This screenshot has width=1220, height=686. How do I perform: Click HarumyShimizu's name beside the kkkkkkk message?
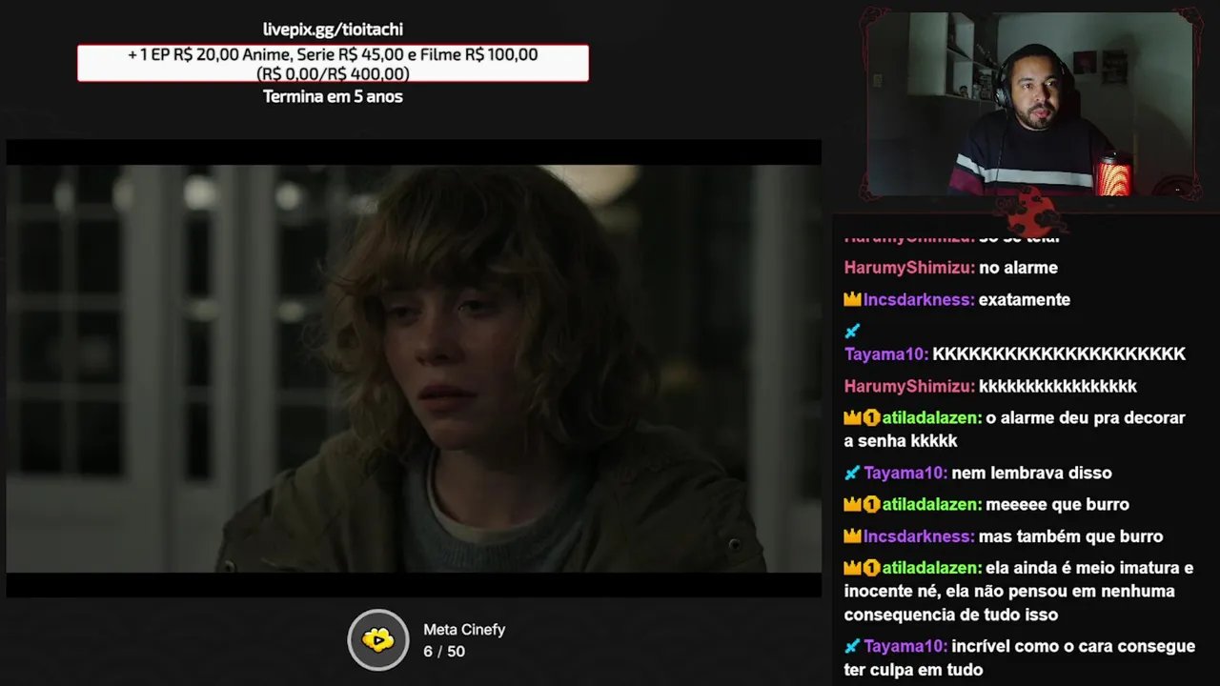909,386
